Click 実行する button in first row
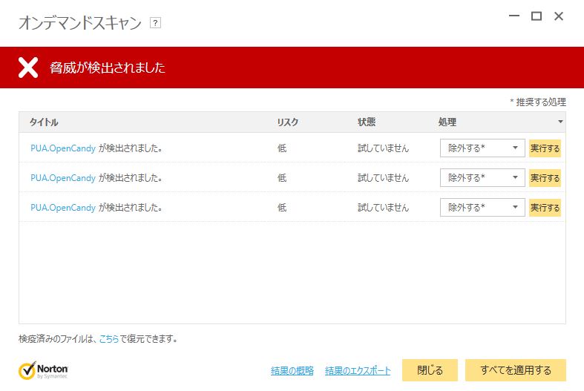 pos(545,148)
